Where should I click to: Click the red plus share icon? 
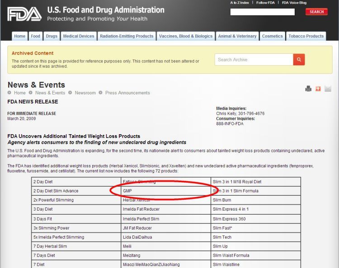click(x=318, y=89)
